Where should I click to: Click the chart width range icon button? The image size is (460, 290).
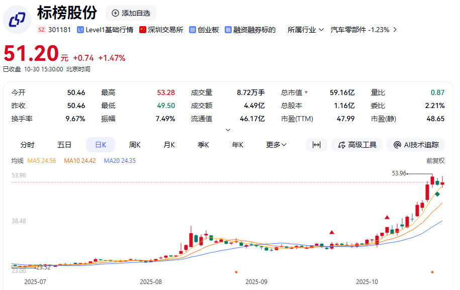click(x=316, y=145)
